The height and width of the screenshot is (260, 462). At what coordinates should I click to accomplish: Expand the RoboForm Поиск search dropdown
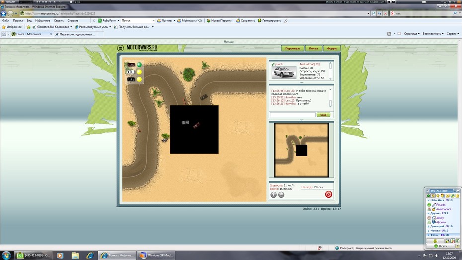coord(154,21)
